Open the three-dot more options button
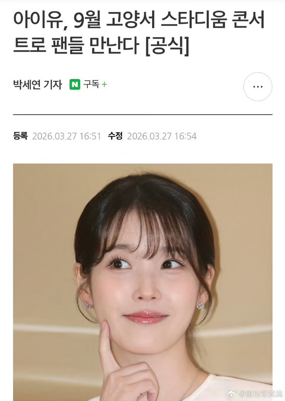 [x=258, y=87]
